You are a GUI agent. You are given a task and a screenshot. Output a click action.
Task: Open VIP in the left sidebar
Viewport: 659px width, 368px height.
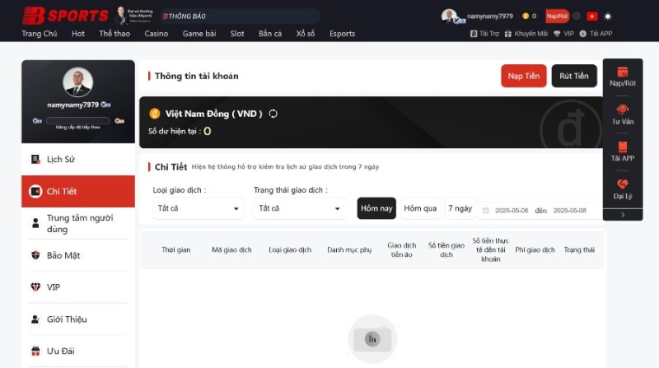78,287
